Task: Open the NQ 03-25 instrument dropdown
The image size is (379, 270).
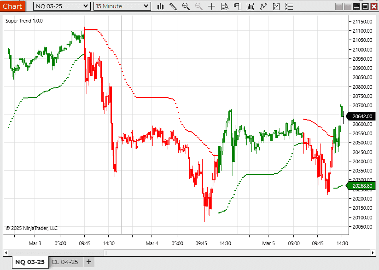Action: (x=62, y=6)
